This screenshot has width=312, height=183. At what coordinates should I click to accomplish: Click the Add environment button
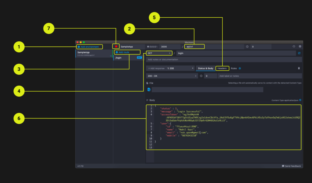point(90,47)
